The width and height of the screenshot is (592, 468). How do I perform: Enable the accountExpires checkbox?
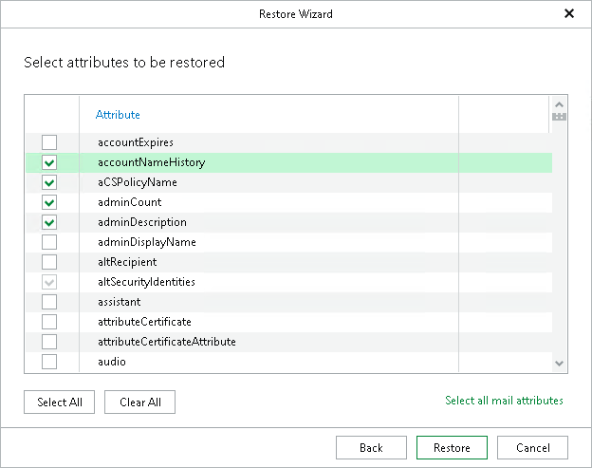pyautogui.click(x=49, y=142)
